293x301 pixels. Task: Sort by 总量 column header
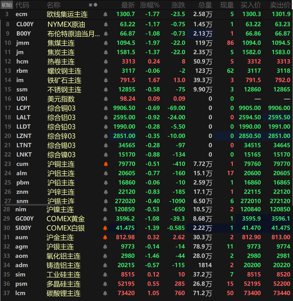tap(205, 5)
